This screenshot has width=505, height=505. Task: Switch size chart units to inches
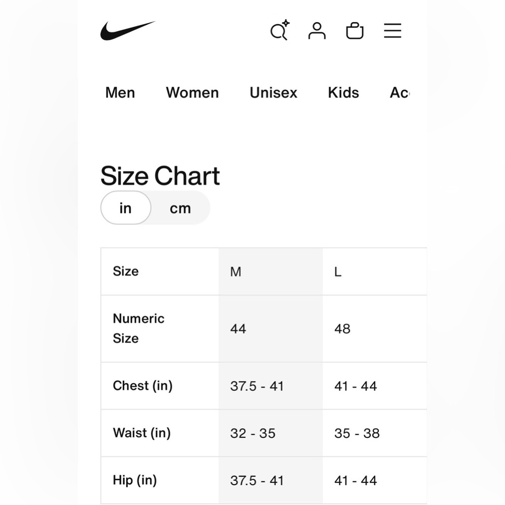[126, 208]
